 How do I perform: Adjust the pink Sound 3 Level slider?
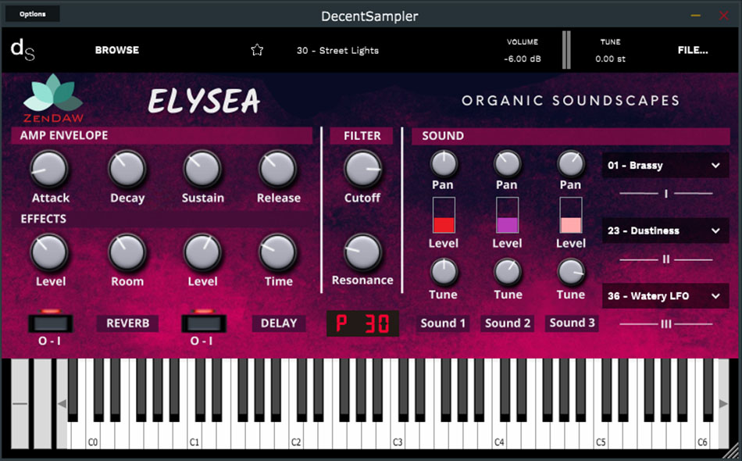[571, 216]
